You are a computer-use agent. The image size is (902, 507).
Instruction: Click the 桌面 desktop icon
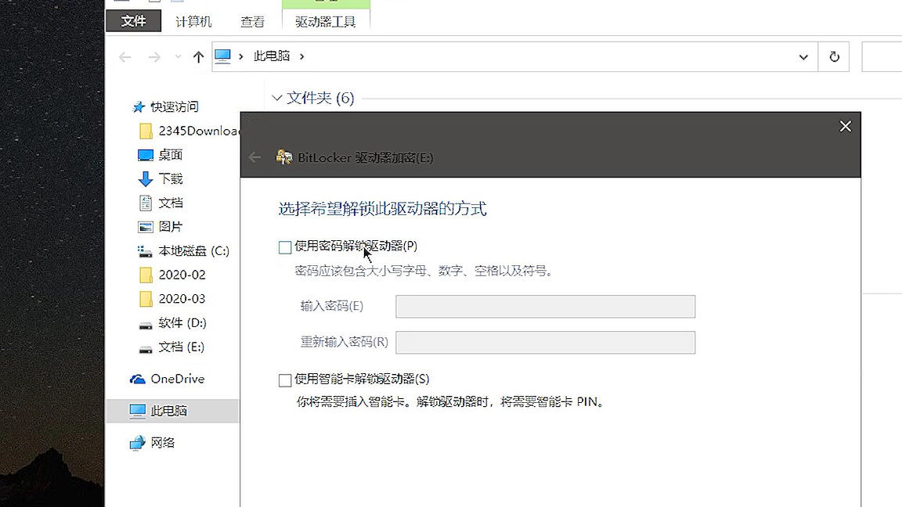[146, 155]
